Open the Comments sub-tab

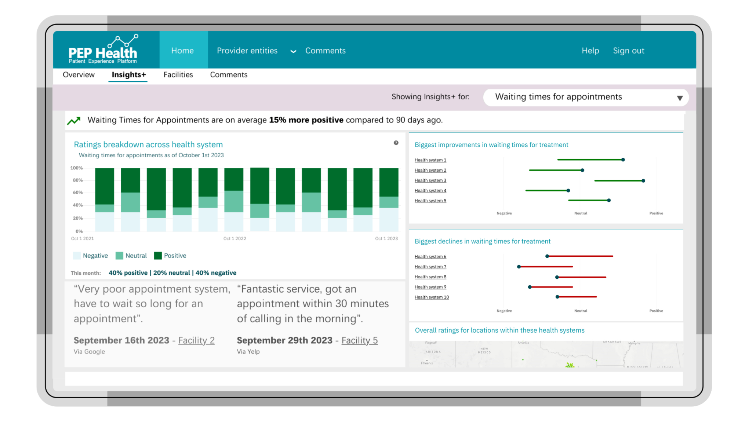(x=228, y=74)
